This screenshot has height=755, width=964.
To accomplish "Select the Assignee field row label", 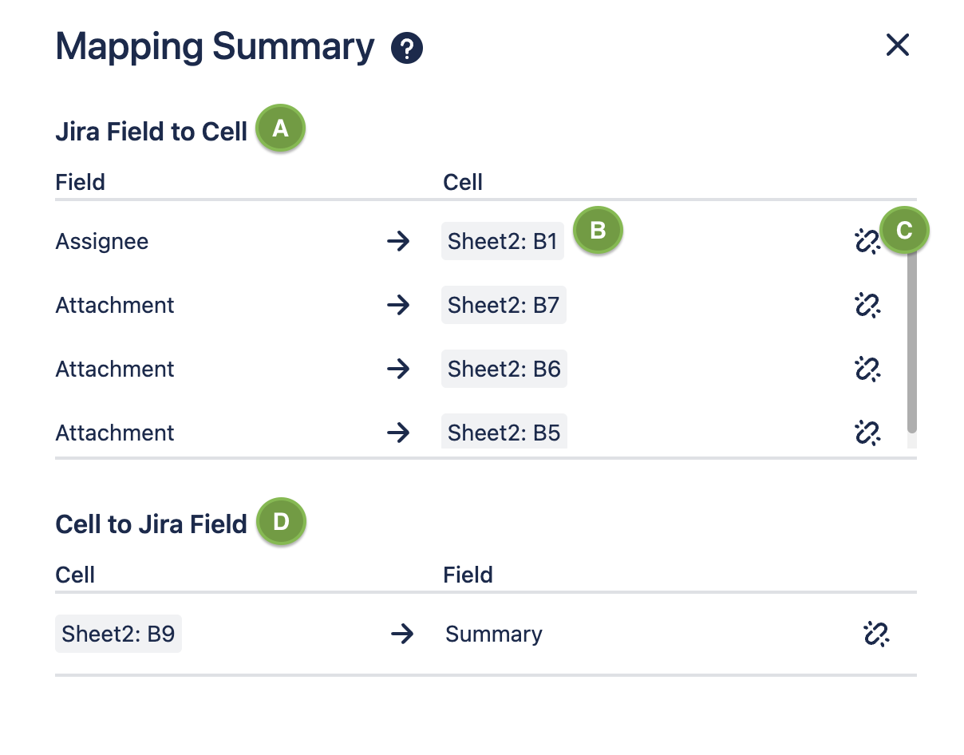I will (102, 241).
